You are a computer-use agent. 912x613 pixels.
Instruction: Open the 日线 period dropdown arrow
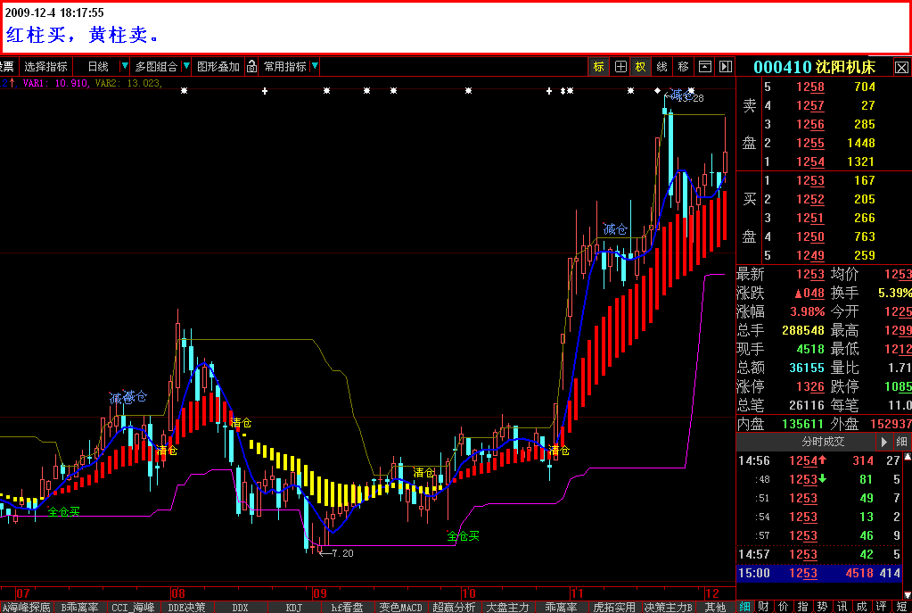click(124, 66)
